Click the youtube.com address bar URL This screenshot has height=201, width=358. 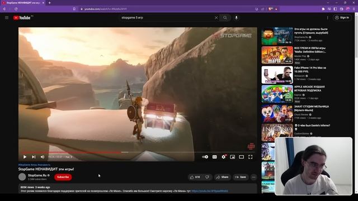pyautogui.click(x=106, y=9)
